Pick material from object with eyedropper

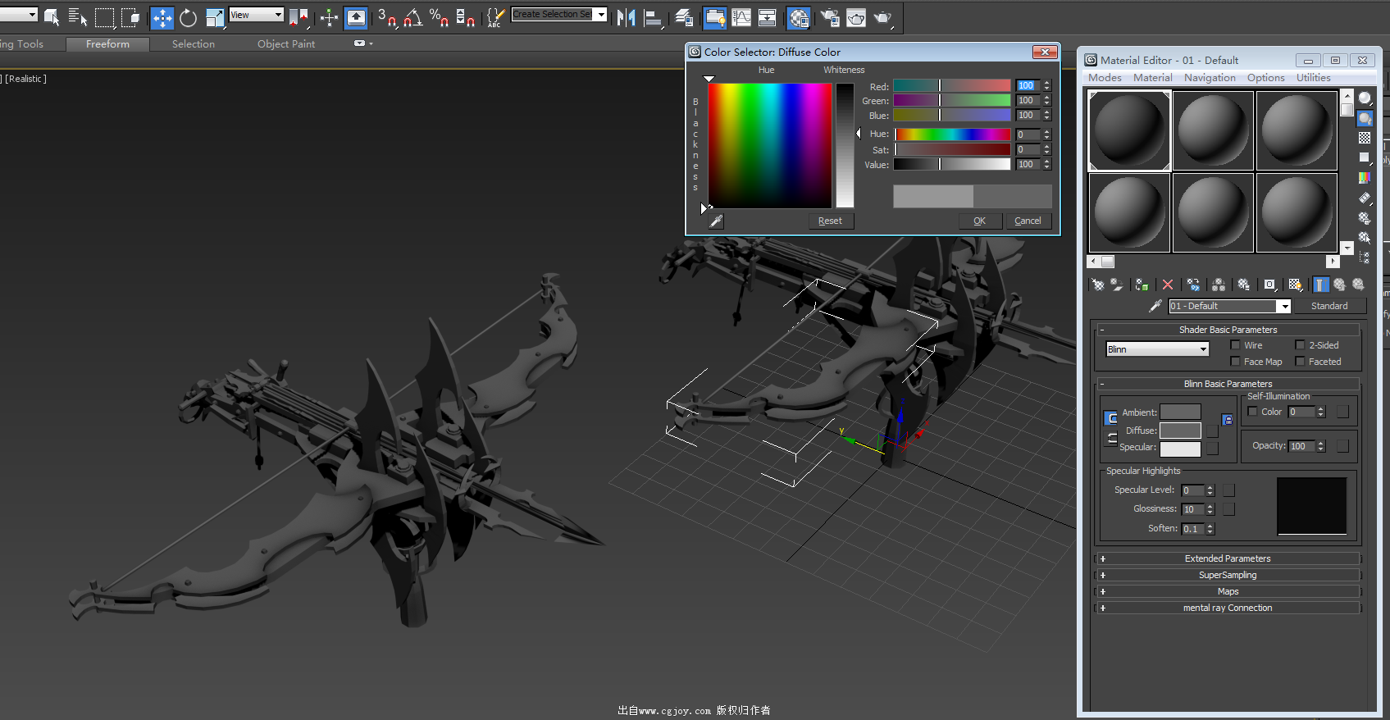click(x=1155, y=306)
